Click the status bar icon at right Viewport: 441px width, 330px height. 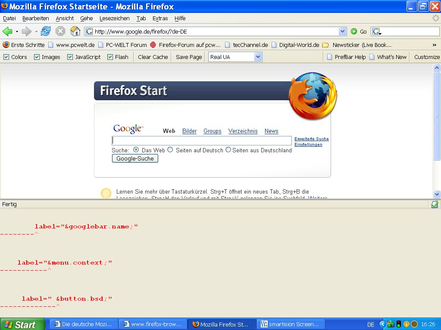[x=435, y=204]
